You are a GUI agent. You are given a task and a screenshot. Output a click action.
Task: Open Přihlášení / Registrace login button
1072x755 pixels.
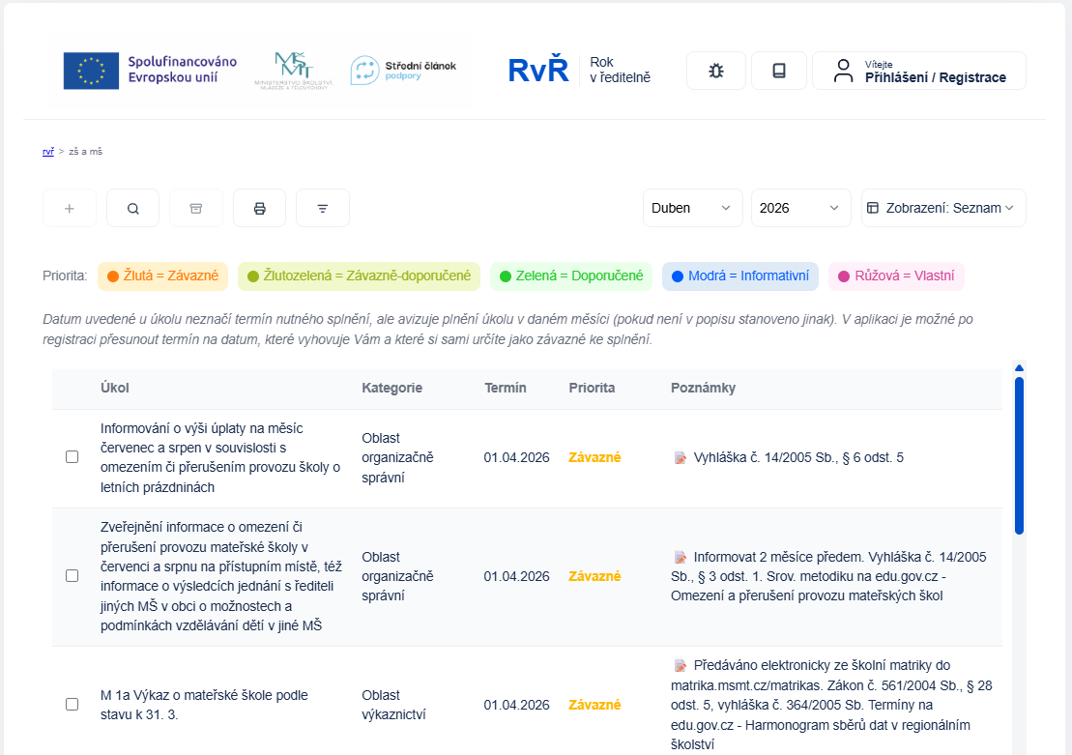pos(918,71)
